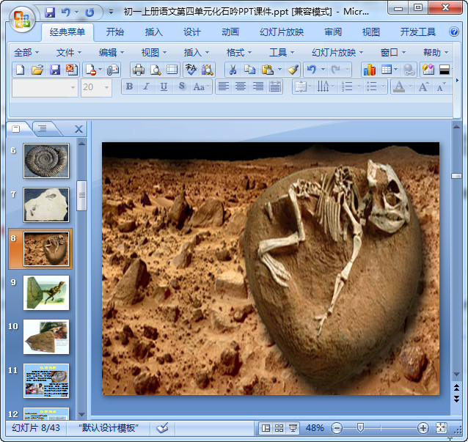468x442 pixels.
Task: Switch to slide sorter view button
Action: (x=279, y=427)
